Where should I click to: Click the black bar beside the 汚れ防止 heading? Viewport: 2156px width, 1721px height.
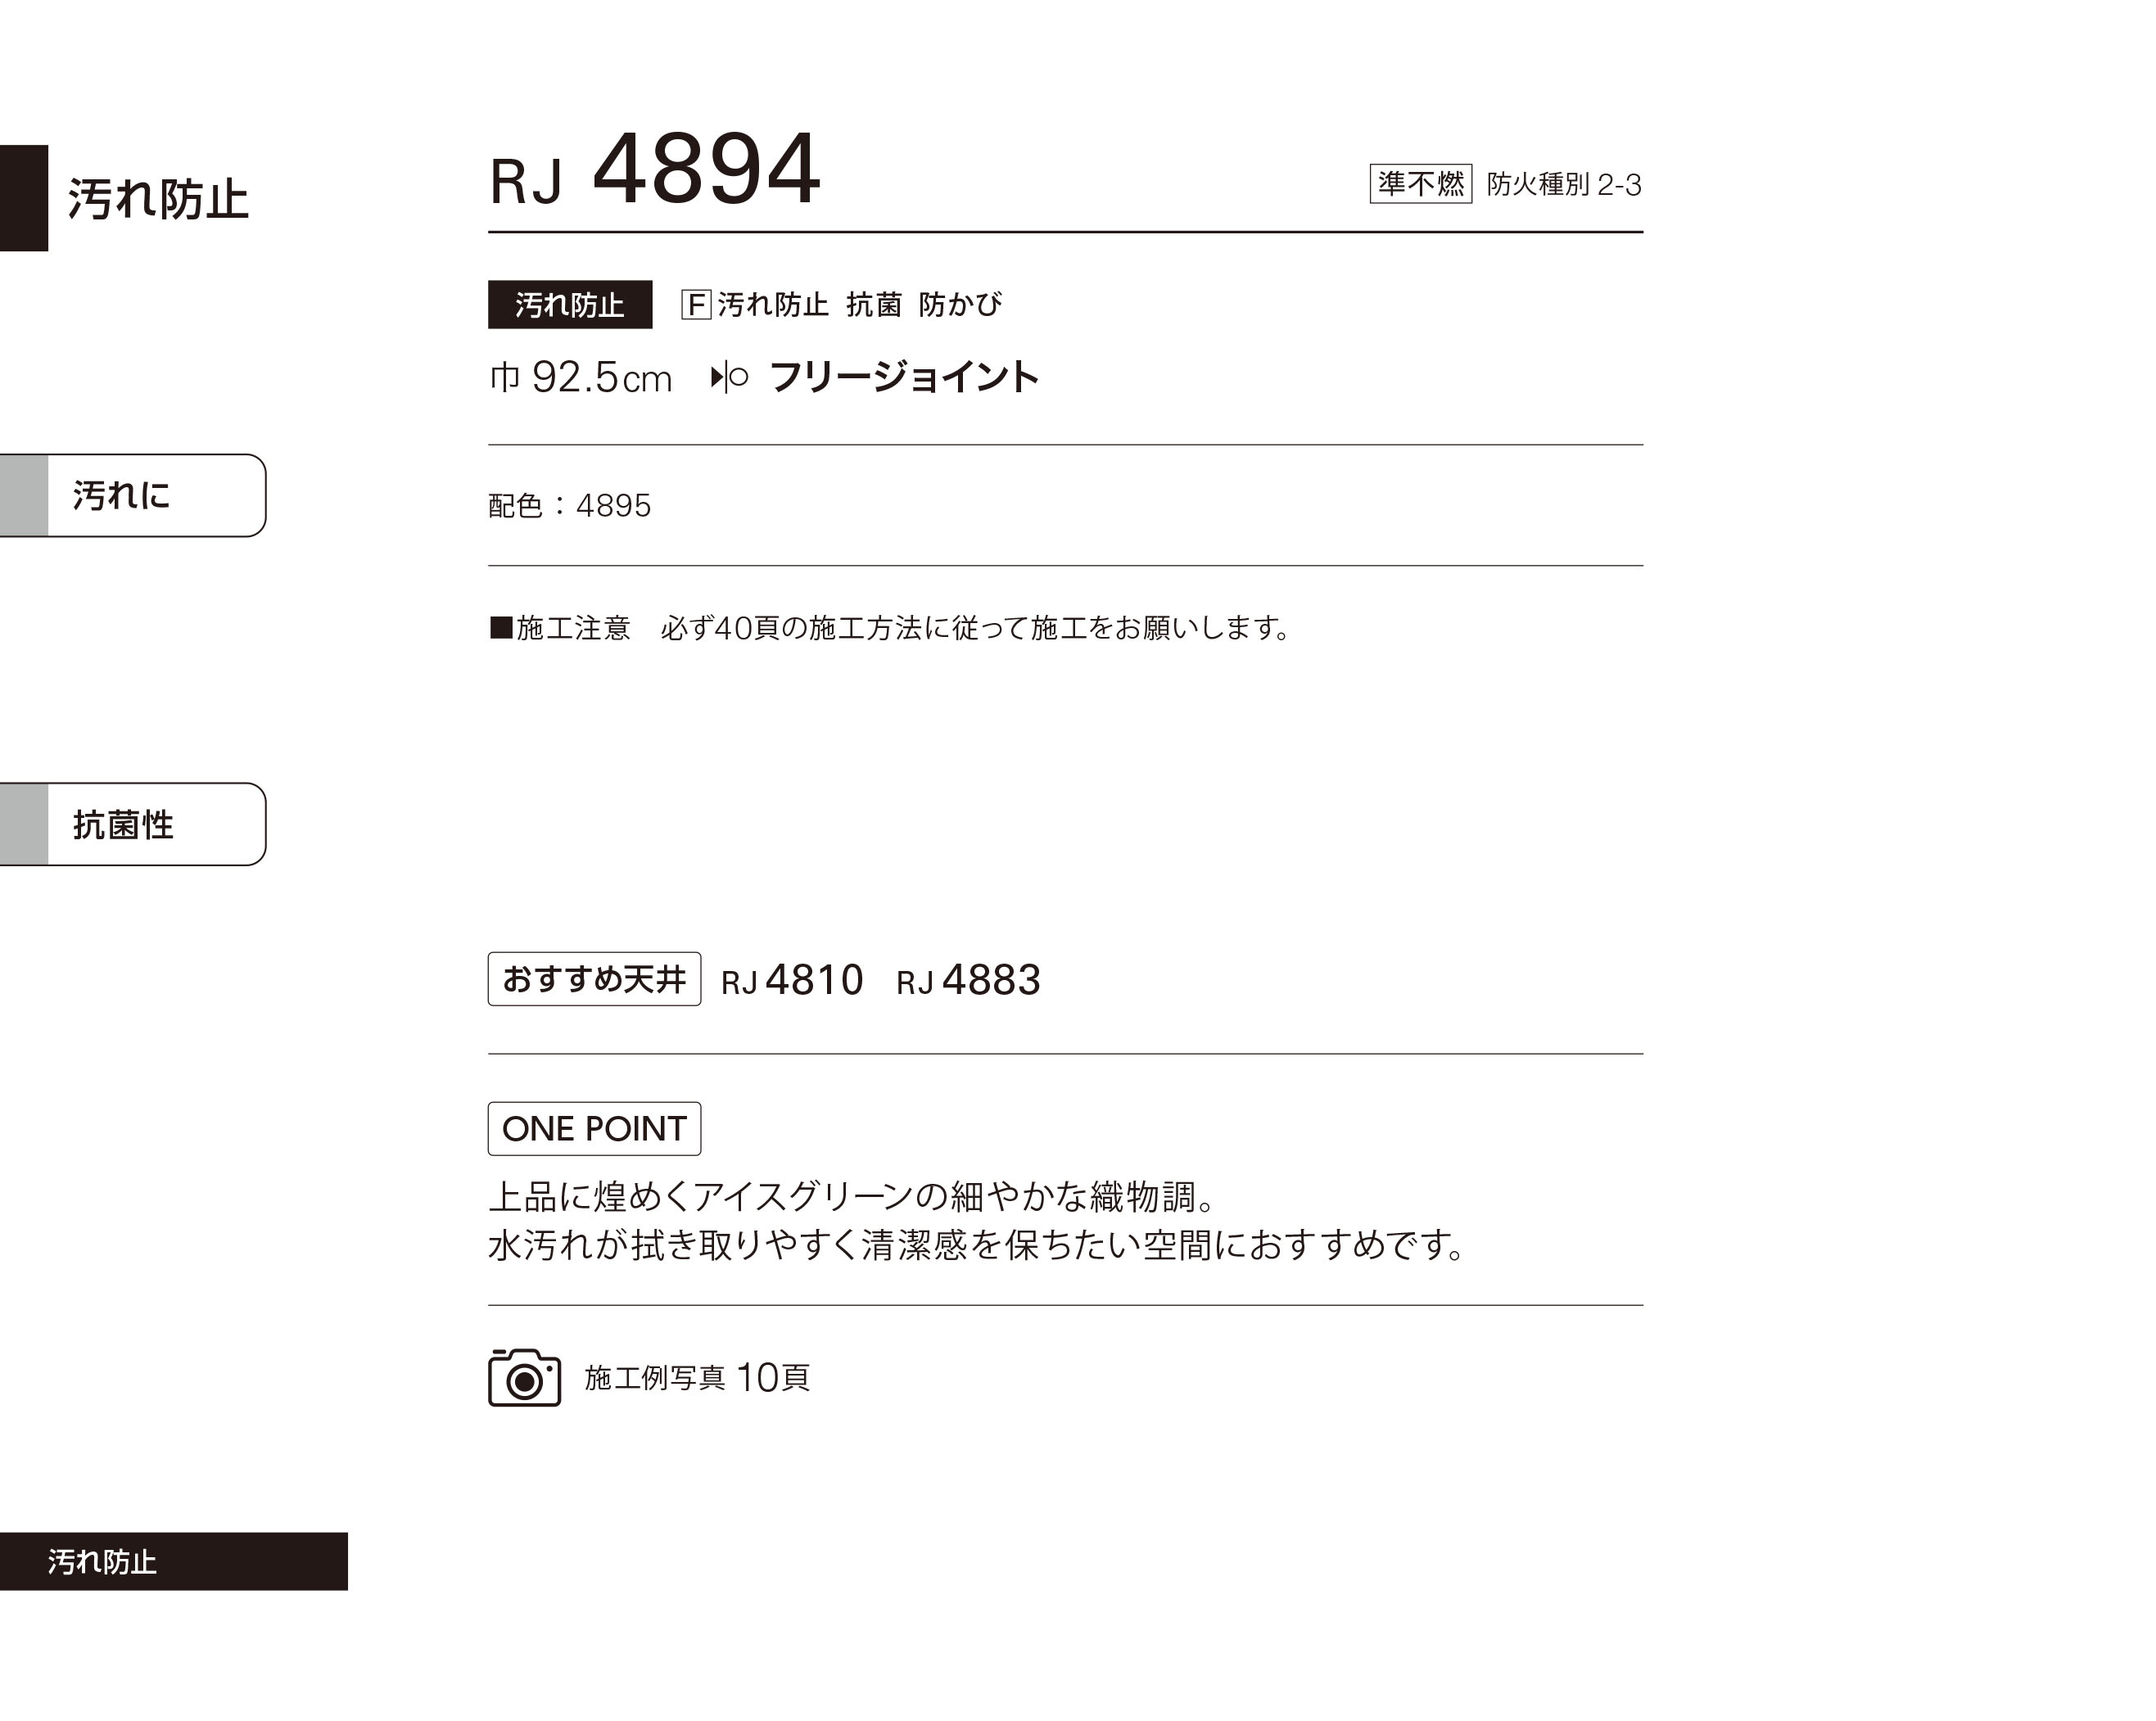(24, 198)
